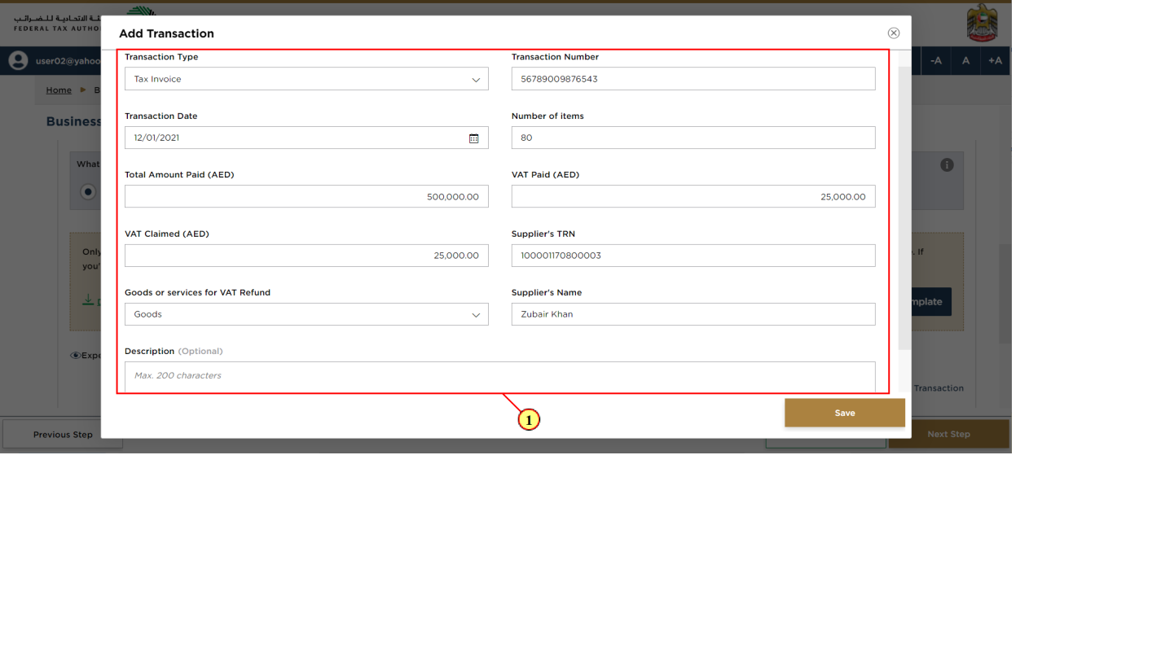This screenshot has width=1152, height=652.
Task: Click the dialog vertical scrollbar
Action: tap(904, 208)
